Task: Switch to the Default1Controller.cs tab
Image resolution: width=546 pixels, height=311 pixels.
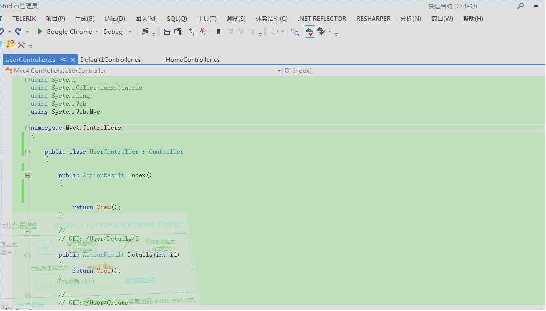Action: (110, 60)
